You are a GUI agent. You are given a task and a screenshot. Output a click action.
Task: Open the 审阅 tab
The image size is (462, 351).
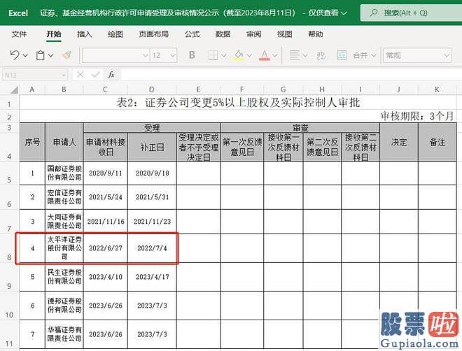coord(253,34)
